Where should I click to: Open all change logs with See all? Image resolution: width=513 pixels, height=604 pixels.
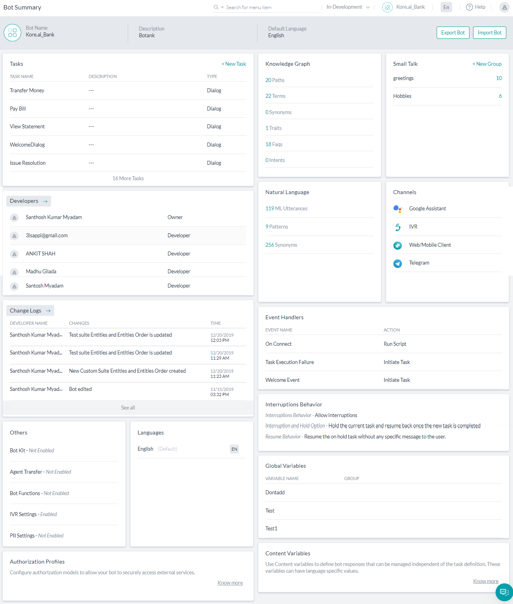tap(128, 407)
